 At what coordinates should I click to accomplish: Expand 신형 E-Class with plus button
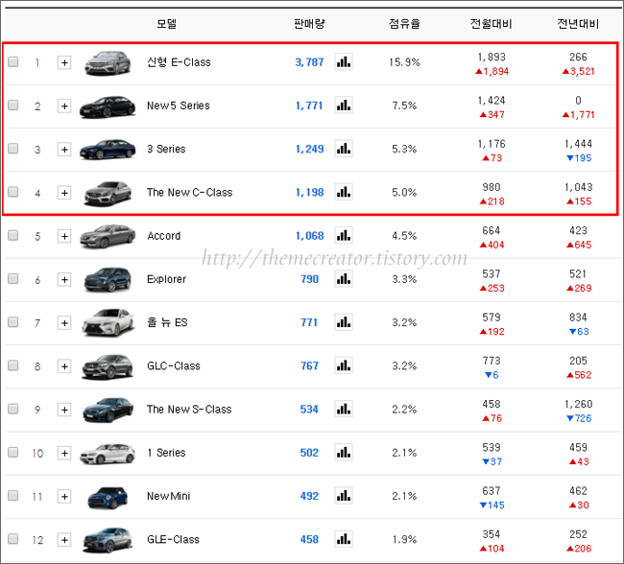[x=64, y=62]
